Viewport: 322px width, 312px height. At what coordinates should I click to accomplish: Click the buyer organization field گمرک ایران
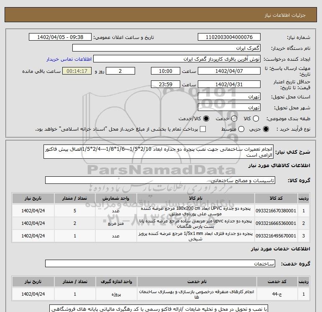pyautogui.click(x=166, y=48)
